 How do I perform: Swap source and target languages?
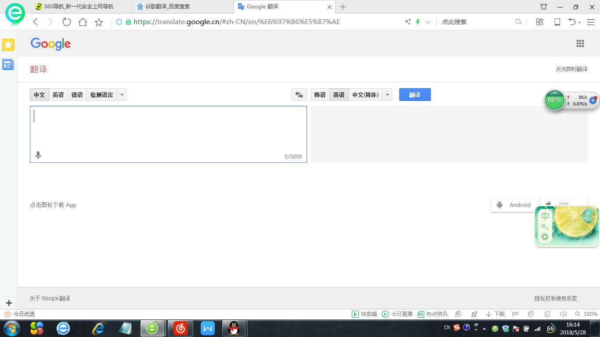click(299, 95)
